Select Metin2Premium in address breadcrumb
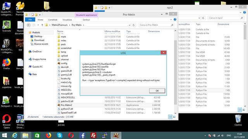Image resolution: width=248 pixels, height=139 pixels. [60, 25]
